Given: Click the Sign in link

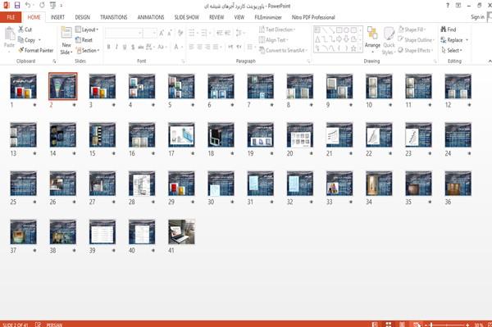Looking at the screenshot, I should (477, 17).
